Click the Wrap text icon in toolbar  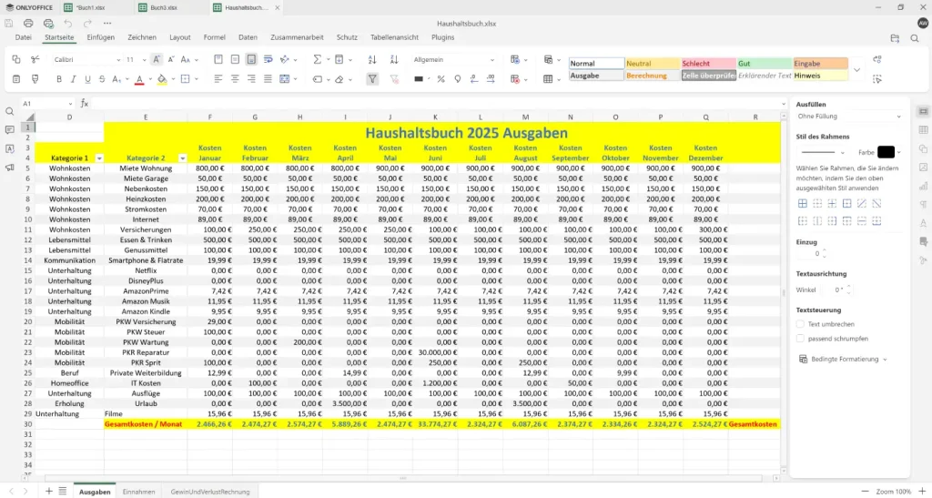(268, 59)
